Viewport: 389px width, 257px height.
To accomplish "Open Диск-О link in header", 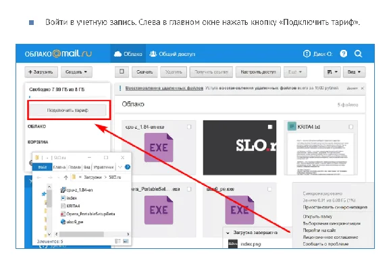I will (318, 54).
